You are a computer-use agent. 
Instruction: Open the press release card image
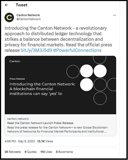(60, 85)
